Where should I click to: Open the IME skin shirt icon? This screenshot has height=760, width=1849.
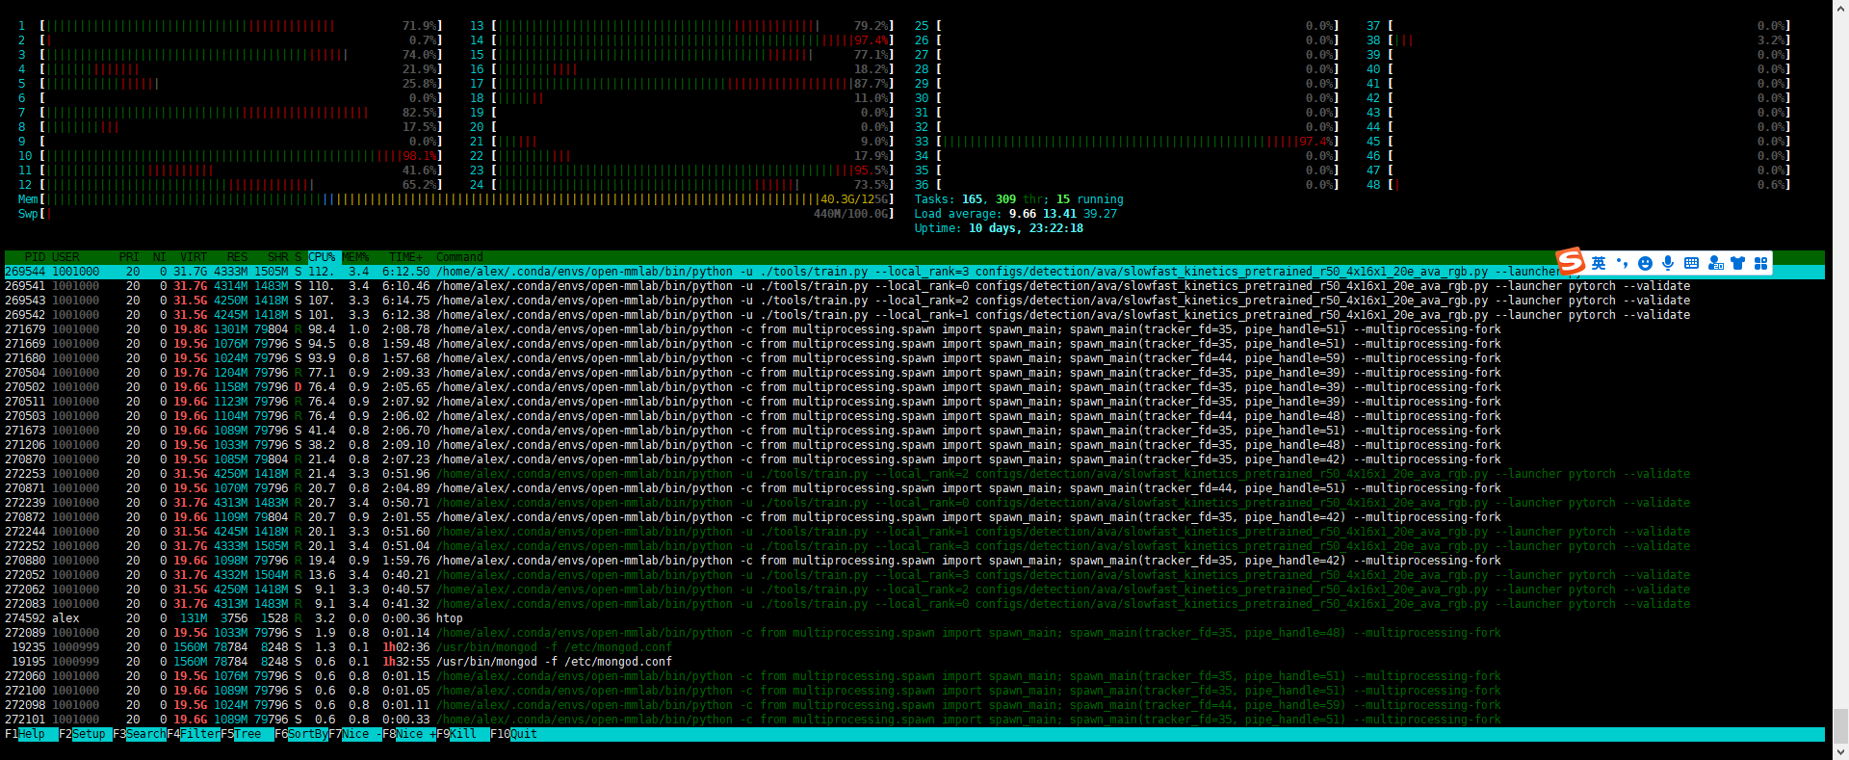[1738, 263]
